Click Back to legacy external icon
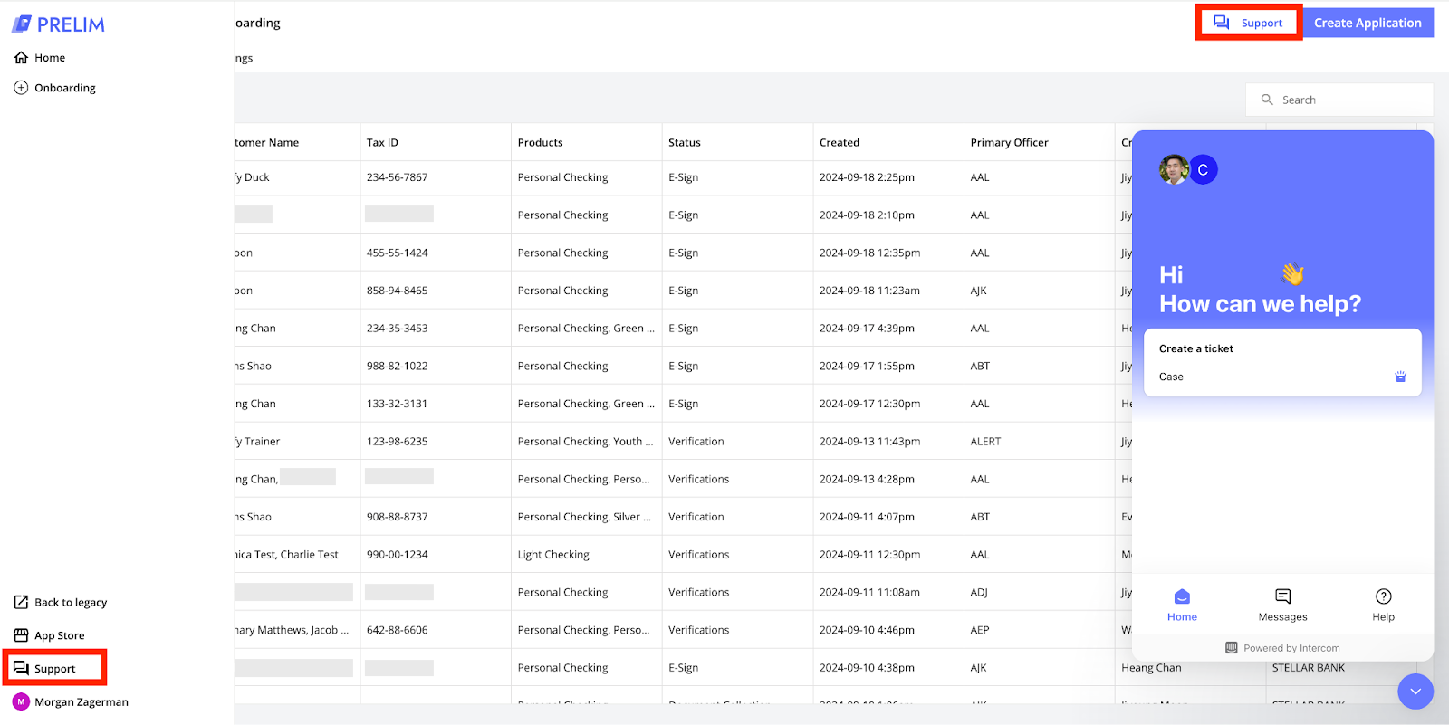Image resolution: width=1449 pixels, height=725 pixels. point(21,603)
